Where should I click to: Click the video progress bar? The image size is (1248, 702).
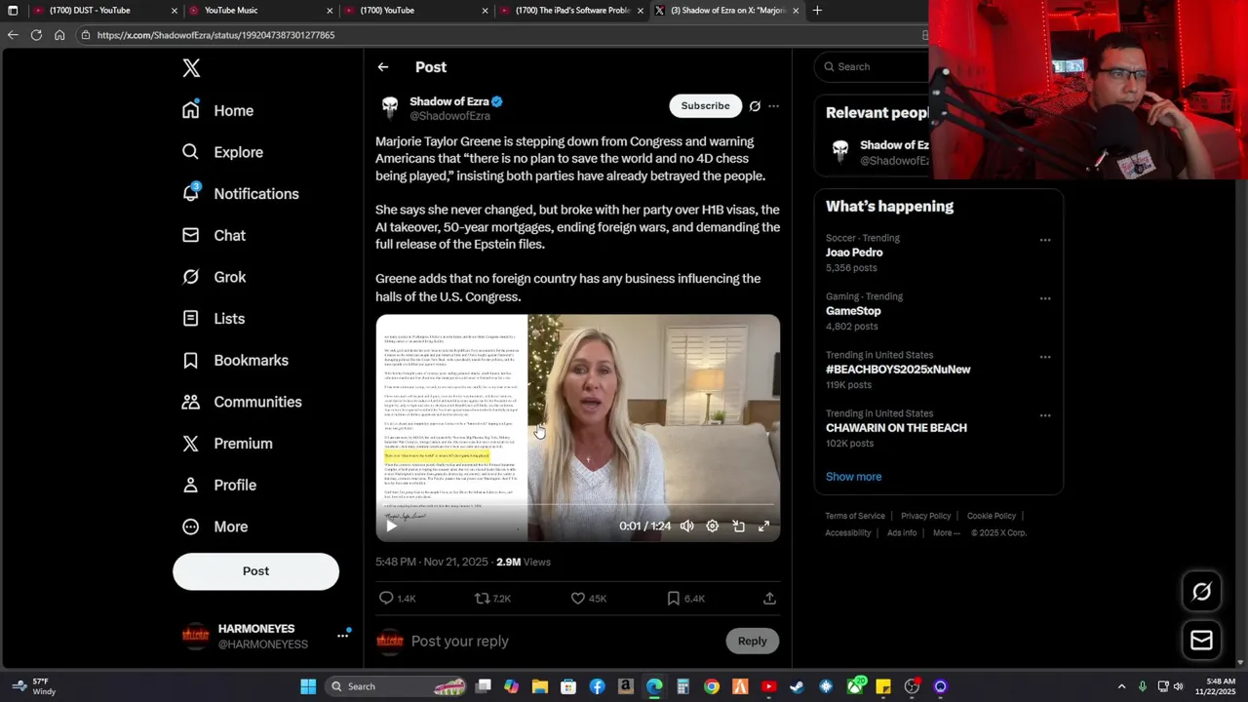[578, 505]
